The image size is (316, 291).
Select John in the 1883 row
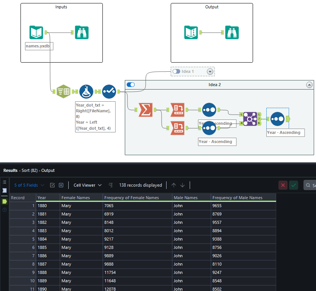point(192,231)
